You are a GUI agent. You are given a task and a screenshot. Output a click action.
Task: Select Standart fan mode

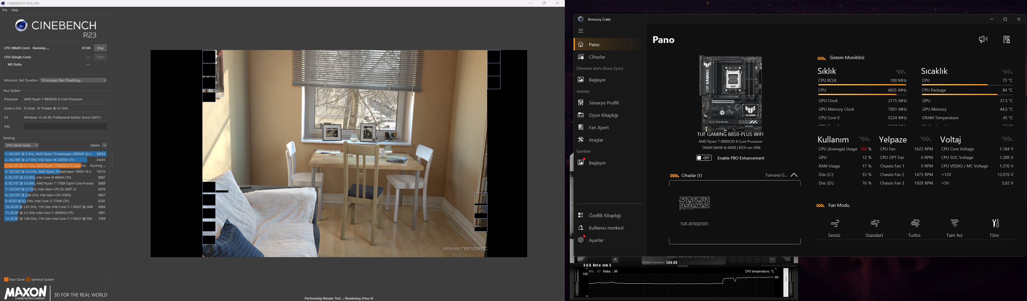(x=874, y=228)
